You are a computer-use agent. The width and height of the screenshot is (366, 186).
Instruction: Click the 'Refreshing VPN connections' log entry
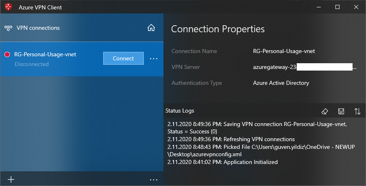click(x=231, y=139)
